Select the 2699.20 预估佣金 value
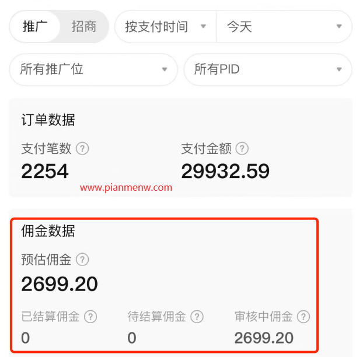The height and width of the screenshot is (357, 356). pyautogui.click(x=60, y=284)
